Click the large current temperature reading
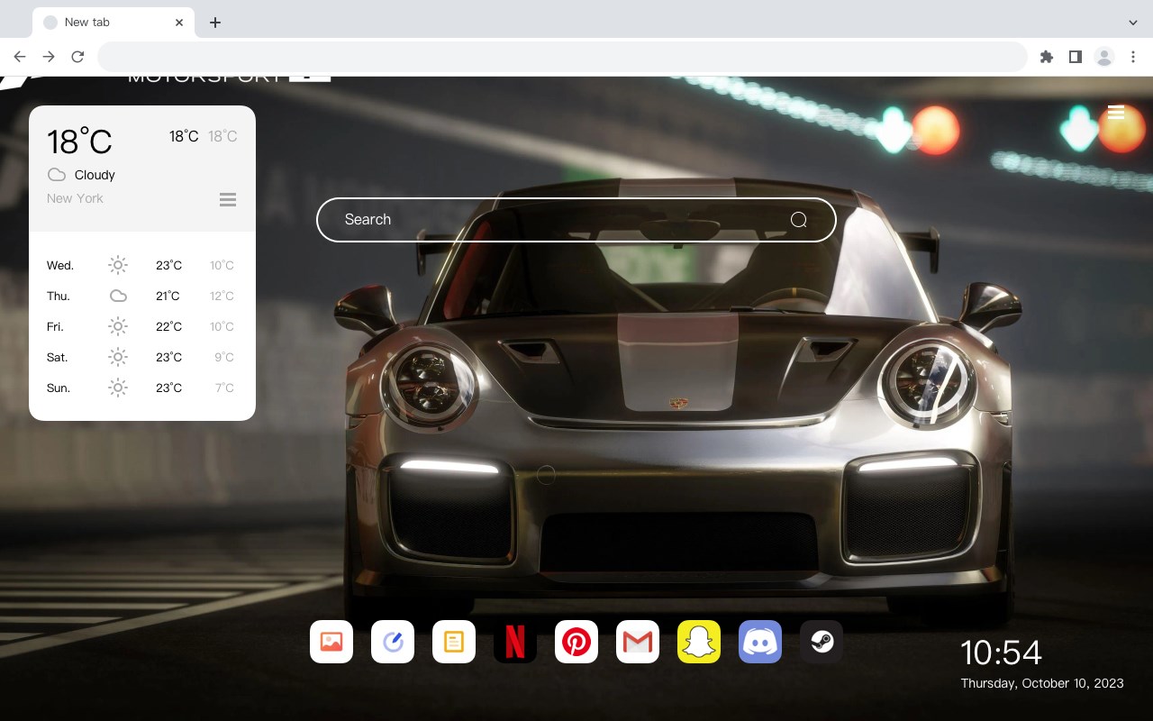 point(79,141)
